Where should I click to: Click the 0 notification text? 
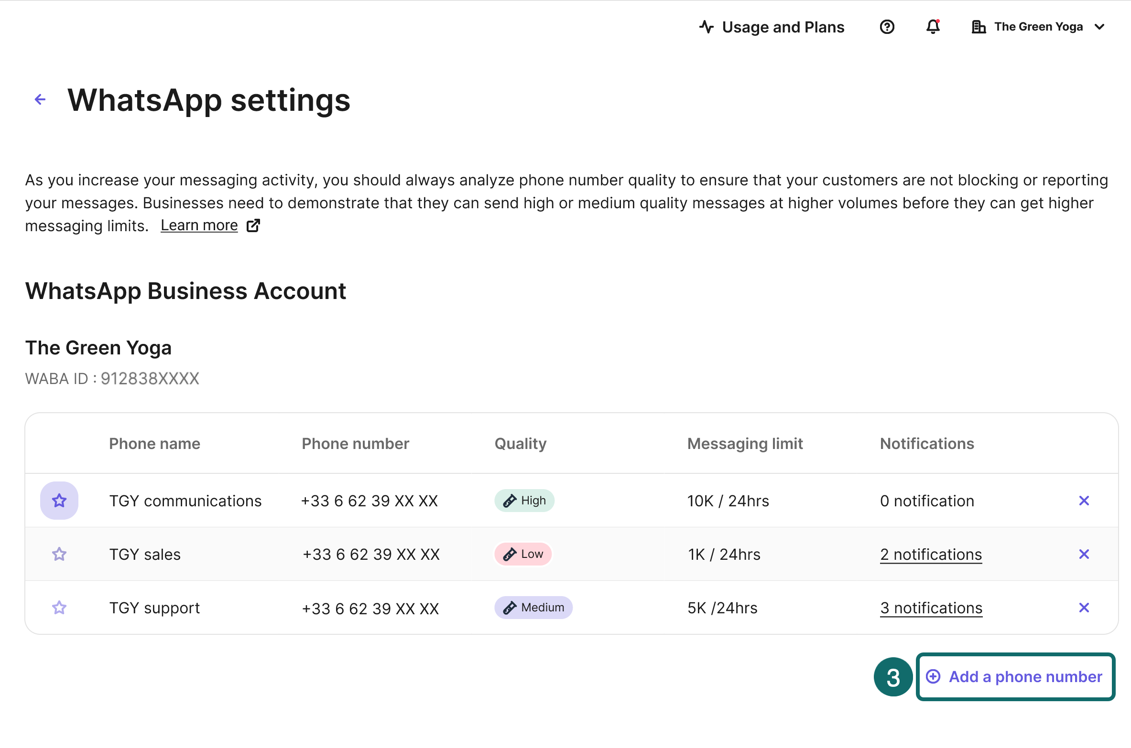tap(927, 501)
